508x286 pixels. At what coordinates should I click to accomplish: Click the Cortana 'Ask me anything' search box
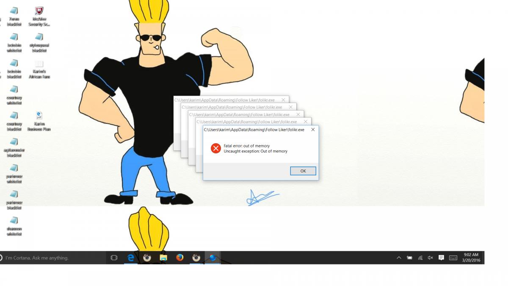point(53,258)
